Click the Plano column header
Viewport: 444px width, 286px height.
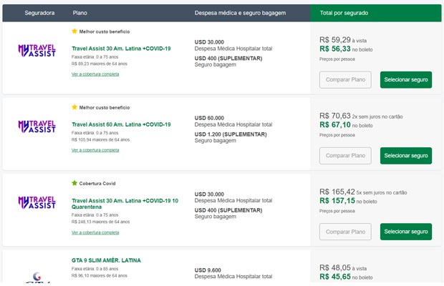tap(80, 13)
